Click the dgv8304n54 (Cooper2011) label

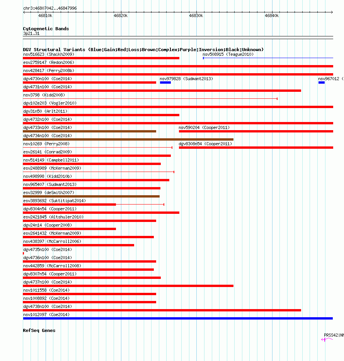pyautogui.click(x=50, y=209)
